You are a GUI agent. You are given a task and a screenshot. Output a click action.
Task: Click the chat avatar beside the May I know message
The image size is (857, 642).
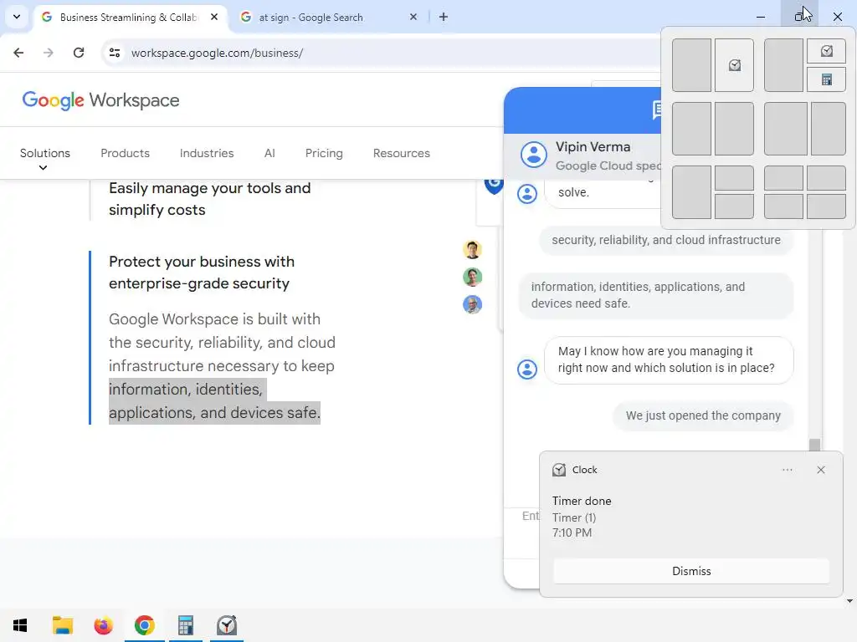point(527,369)
